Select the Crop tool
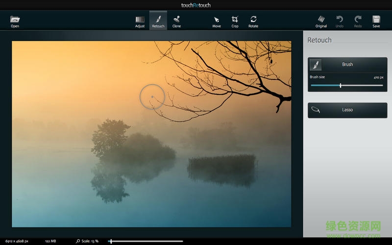The image size is (392, 245). (235, 21)
